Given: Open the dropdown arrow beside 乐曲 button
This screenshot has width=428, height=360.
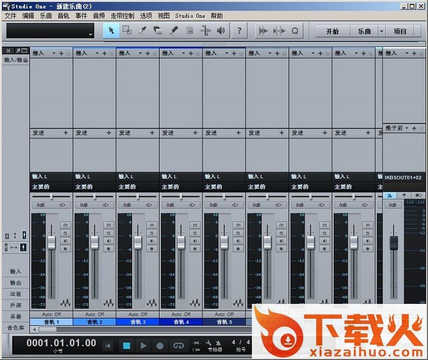Looking at the screenshot, I should [382, 31].
